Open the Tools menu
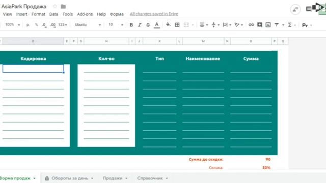 click(68, 14)
